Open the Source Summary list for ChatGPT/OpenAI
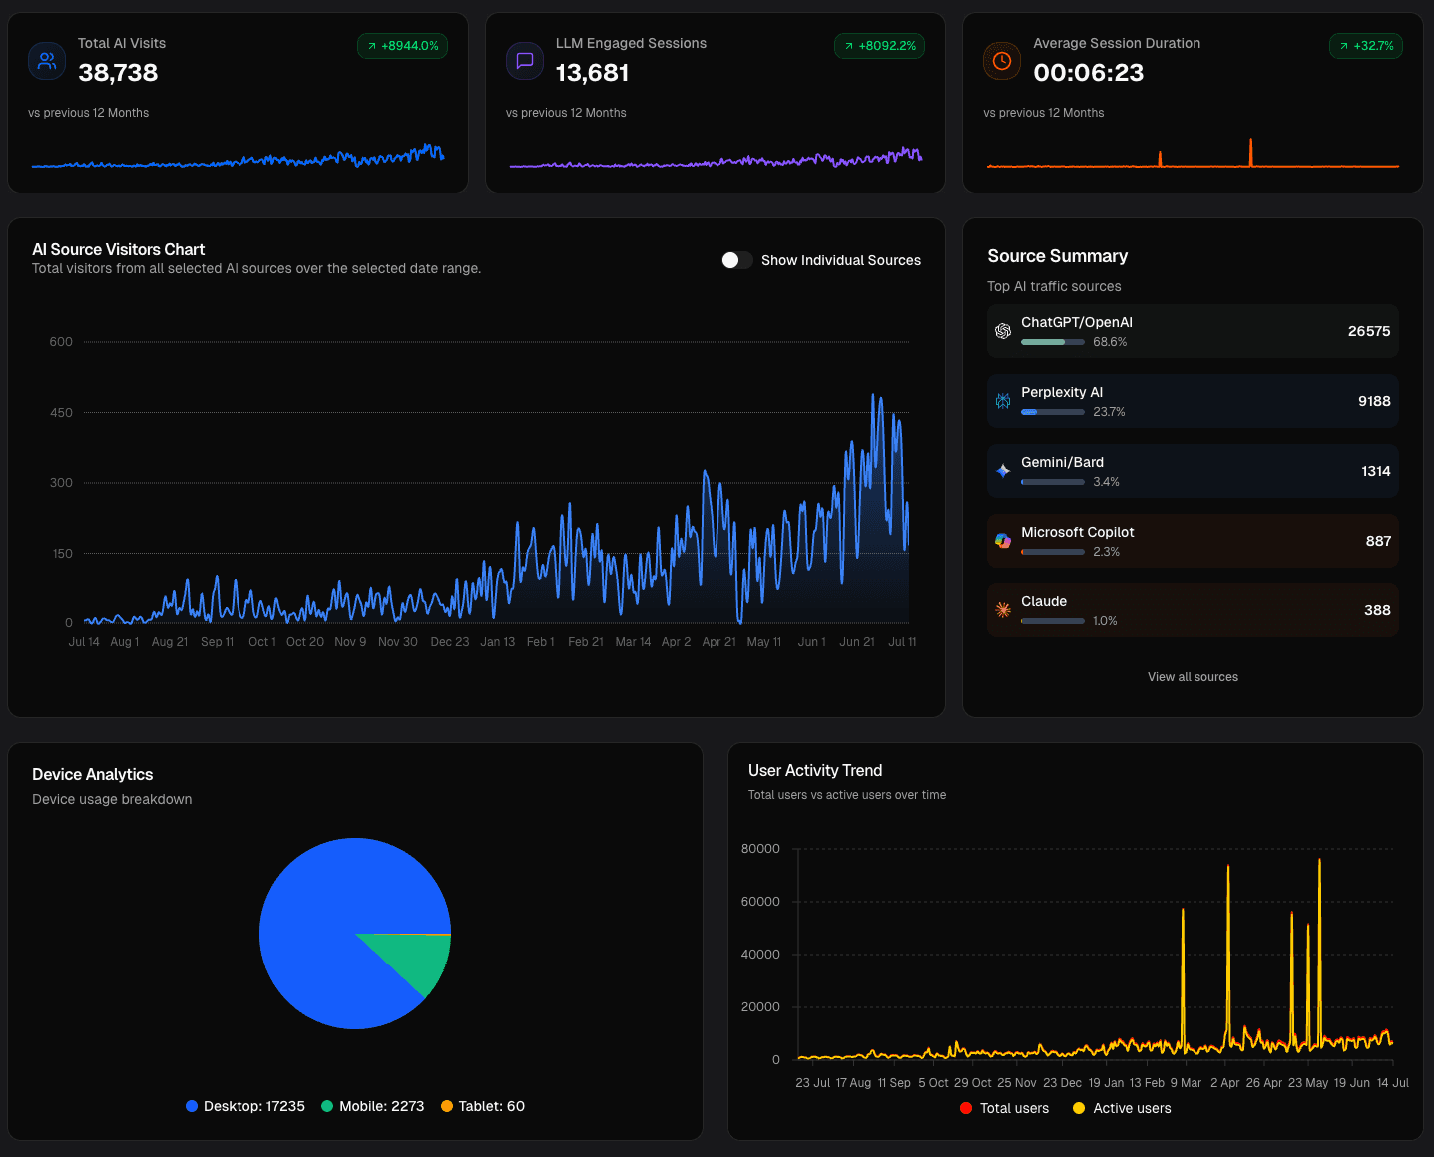 coord(1193,330)
